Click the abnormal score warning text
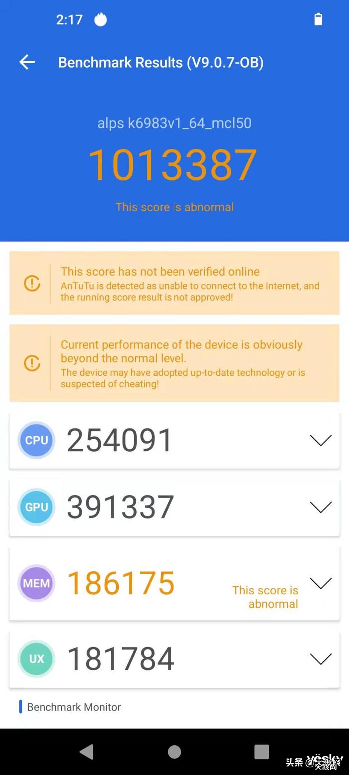The height and width of the screenshot is (775, 349). click(174, 207)
